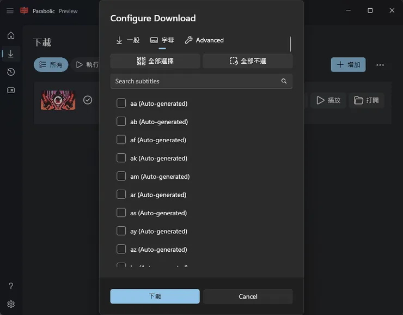Check the as (Auto-generated) subtitle

(x=121, y=213)
